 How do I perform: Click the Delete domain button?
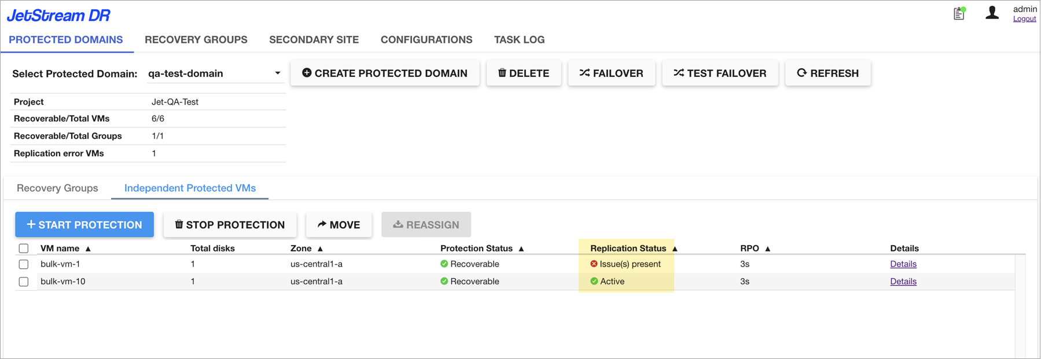[x=524, y=73]
